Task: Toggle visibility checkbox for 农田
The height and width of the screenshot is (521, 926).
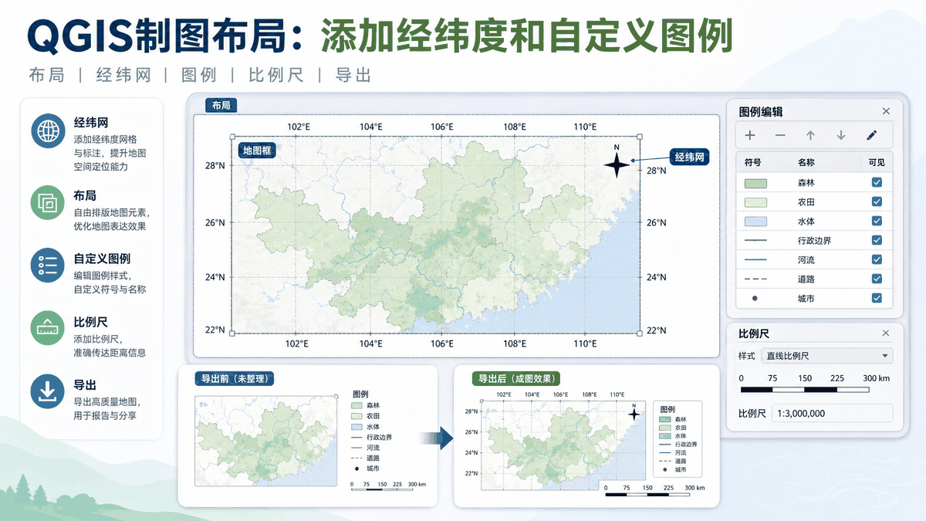Action: point(877,201)
